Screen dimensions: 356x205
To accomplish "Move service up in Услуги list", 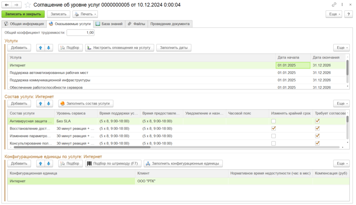I will click(x=41, y=48).
